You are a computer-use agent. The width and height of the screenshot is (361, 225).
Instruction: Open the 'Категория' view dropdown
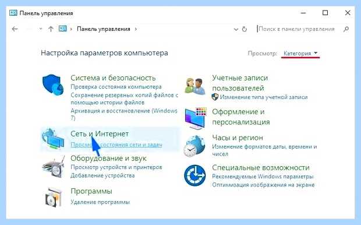300,53
